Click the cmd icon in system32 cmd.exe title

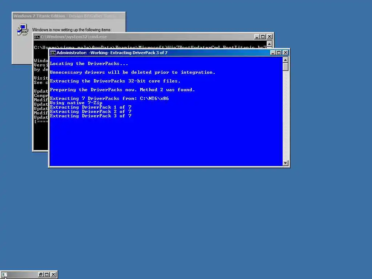coord(37,37)
